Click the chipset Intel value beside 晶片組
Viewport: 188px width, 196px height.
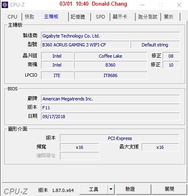point(57,56)
